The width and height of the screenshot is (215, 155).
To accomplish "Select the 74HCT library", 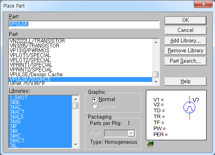I will pyautogui.click(x=40, y=141).
